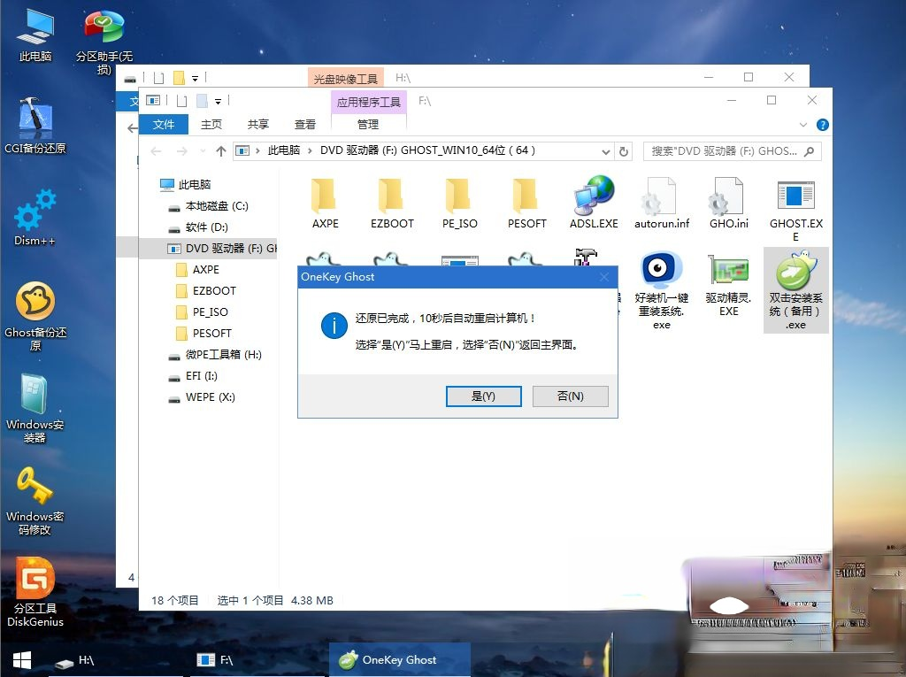
Task: Click 否(N) to return to main interface
Action: (x=571, y=396)
